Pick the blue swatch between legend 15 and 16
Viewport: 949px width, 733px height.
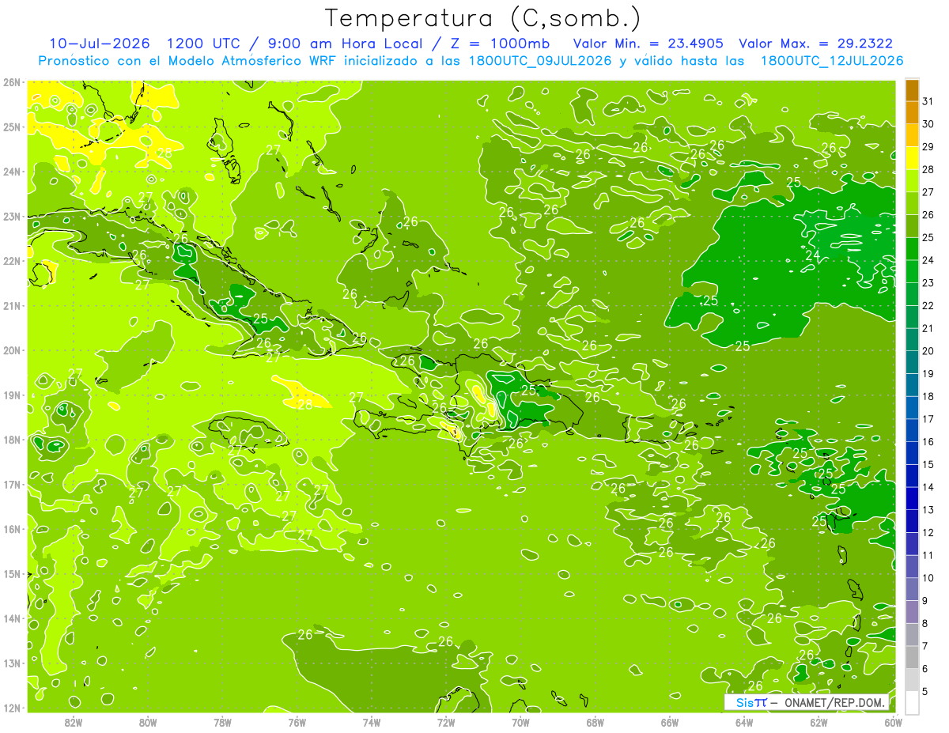click(912, 452)
